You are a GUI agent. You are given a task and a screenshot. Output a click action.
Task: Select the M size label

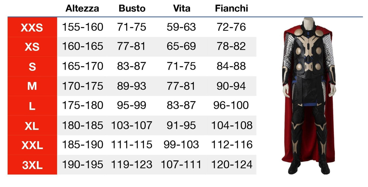tap(32, 86)
